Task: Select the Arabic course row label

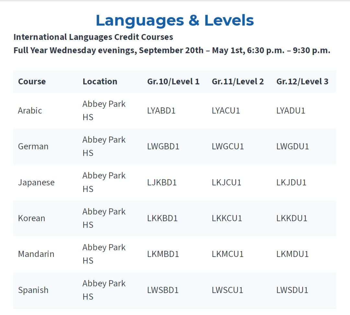Action: pyautogui.click(x=30, y=111)
